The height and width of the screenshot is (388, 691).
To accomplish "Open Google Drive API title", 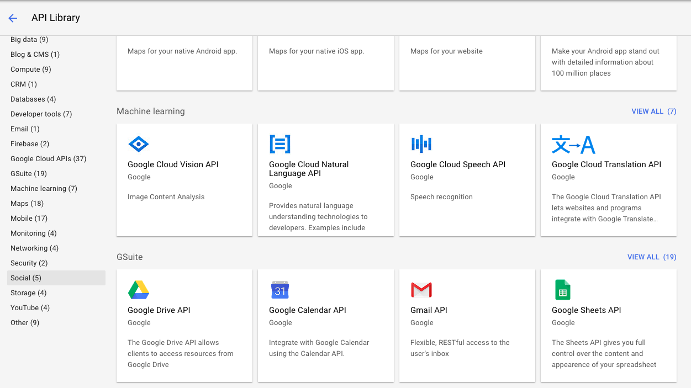I will coord(159,310).
